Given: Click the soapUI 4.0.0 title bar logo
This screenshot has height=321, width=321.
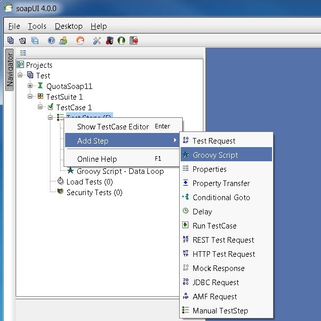Looking at the screenshot, I should coord(8,8).
